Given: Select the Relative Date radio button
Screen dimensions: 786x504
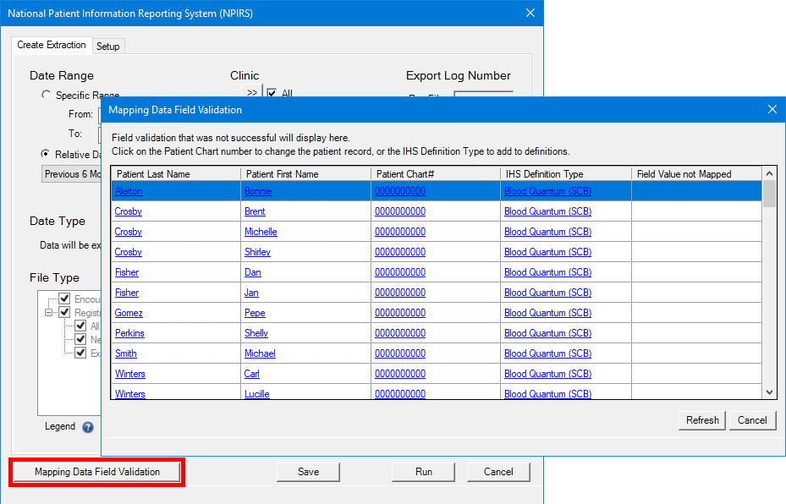Looking at the screenshot, I should 46,154.
